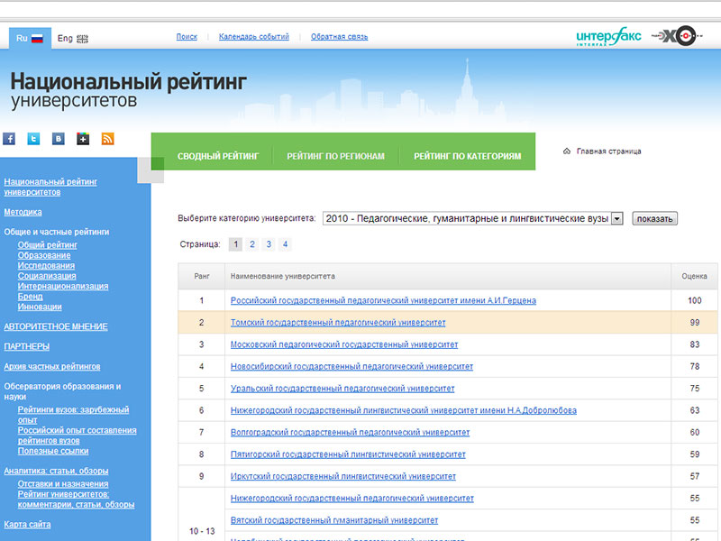Image resolution: width=721 pixels, height=541 pixels.
Task: Open the СВОДНЫЙ РЕЙТИНГ tab
Action: [218, 156]
